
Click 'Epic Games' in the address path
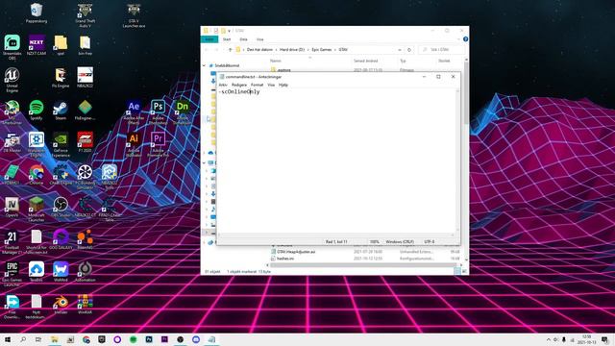tap(322, 50)
